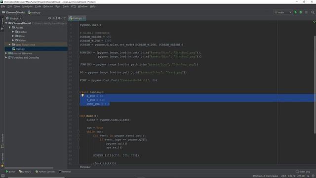
Task: Open the main run configuration dropdown
Action: pos(283,12)
